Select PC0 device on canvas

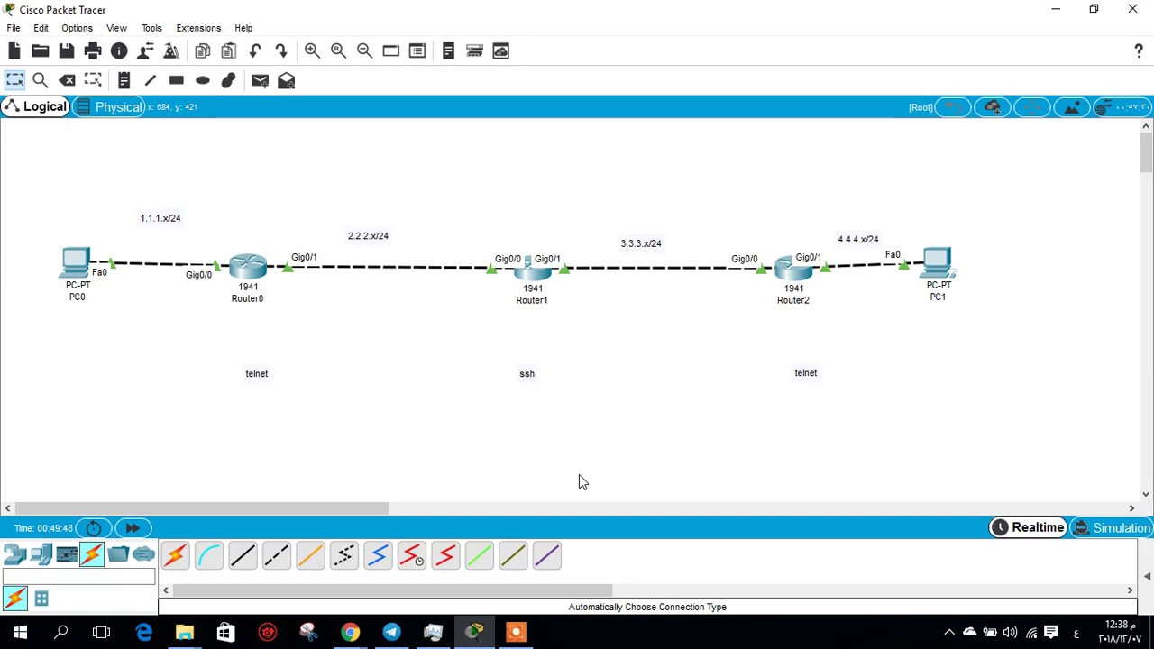point(76,263)
